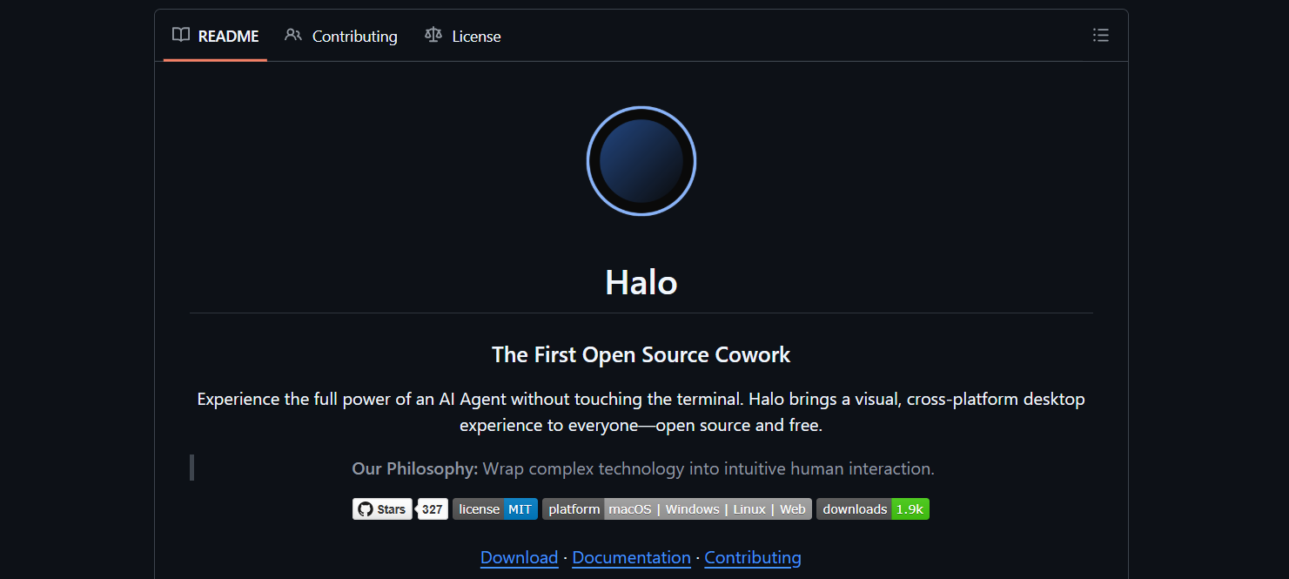Viewport: 1289px width, 579px height.
Task: Open the Download link
Action: click(519, 557)
